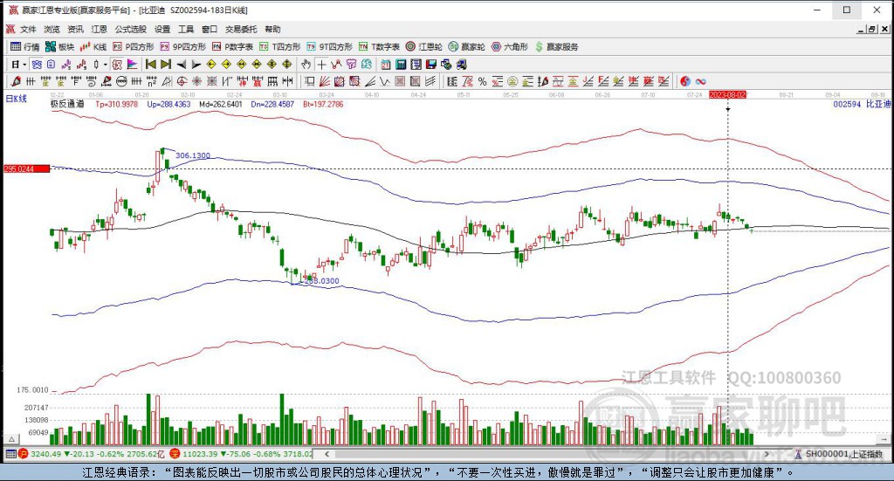Click the floppy disk save icon
Screen dimensions: 894x481
(431, 65)
